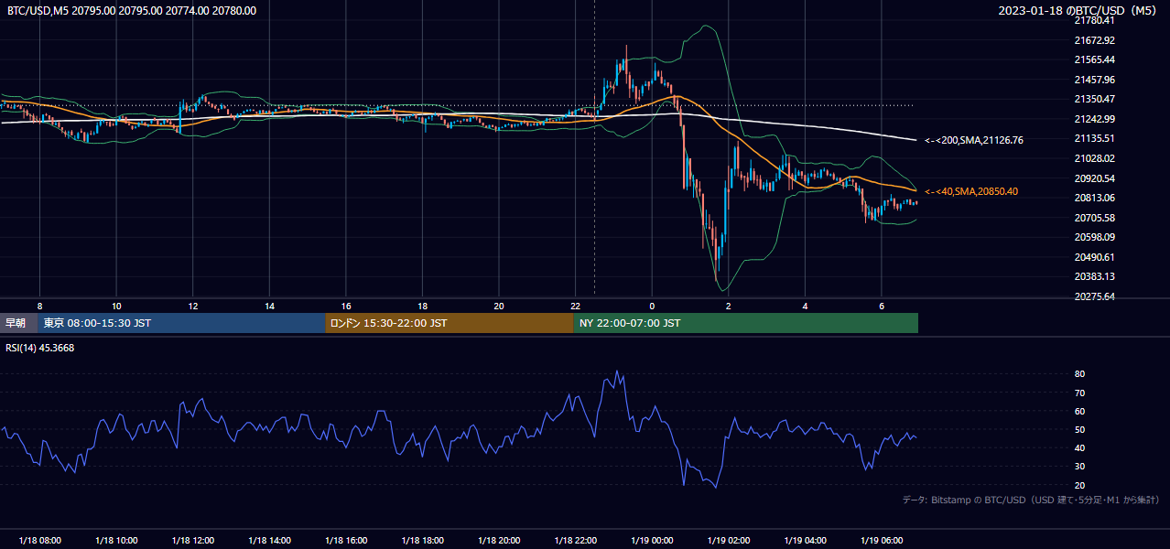
Task: Click the 1/18 08:00 time label
Action: point(39,541)
